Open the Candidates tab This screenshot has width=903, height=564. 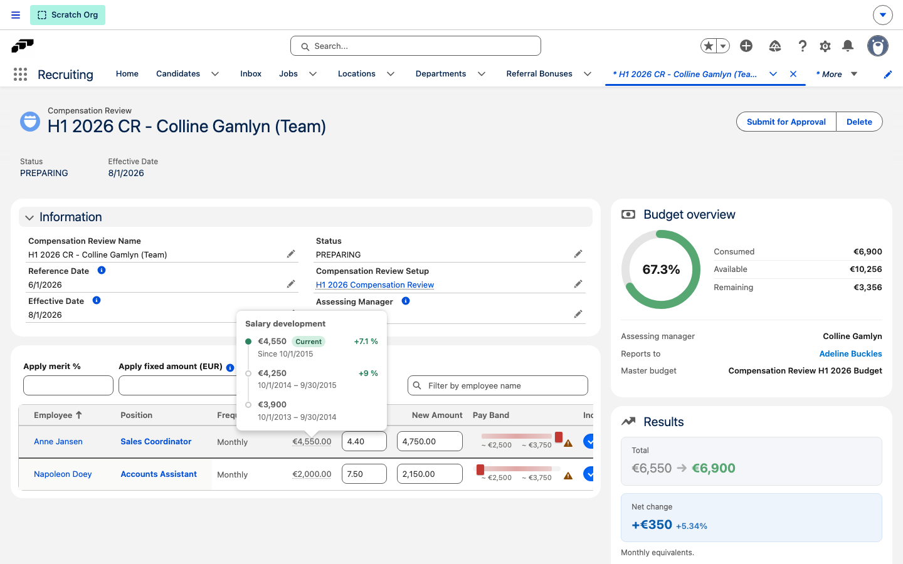click(178, 74)
